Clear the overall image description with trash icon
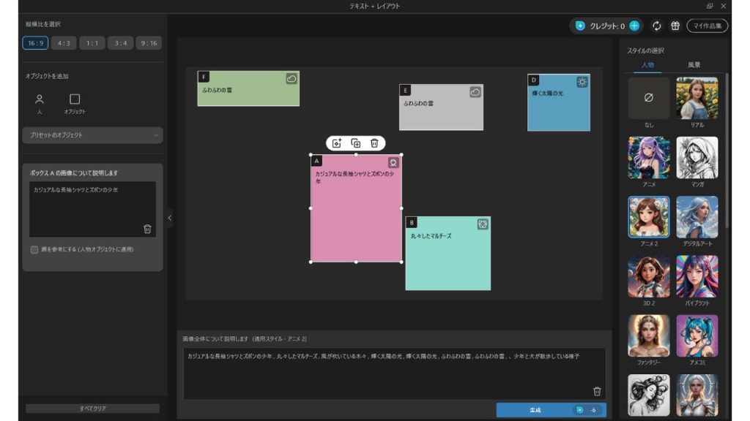Viewport: 750px width, 421px height. tap(597, 391)
